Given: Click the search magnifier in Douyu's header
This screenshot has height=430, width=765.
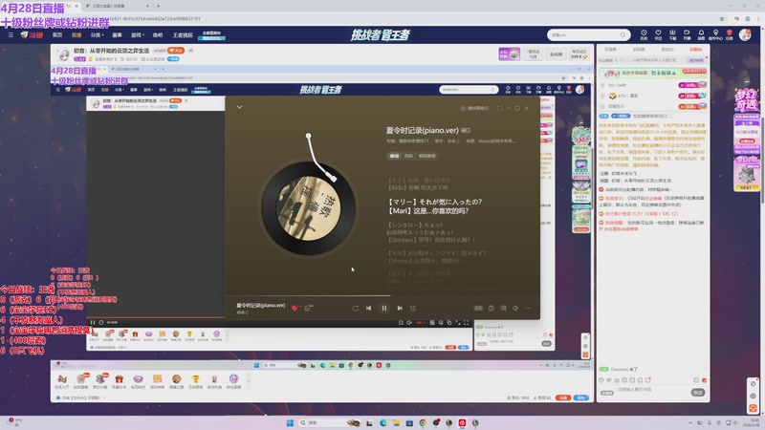Looking at the screenshot, I should click(x=623, y=35).
